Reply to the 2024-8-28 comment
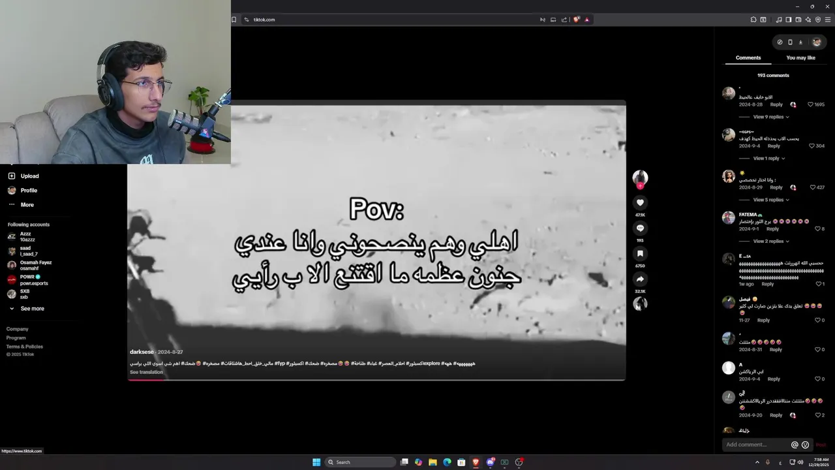 point(776,104)
